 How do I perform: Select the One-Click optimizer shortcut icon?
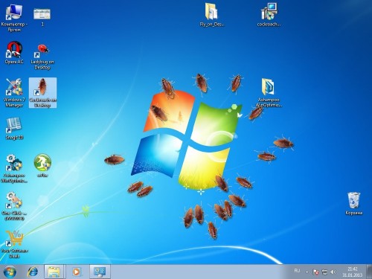14,206
